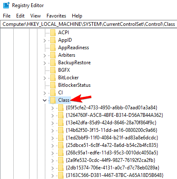The height and width of the screenshot is (179, 177).
Task: Select the {25dbce51-6c8f-4a72-8a6d-b54c2b4fc835} key
Action: coord(112,145)
